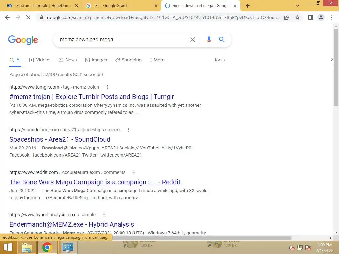Open the Tools search options
This screenshot has width=339, height=254.
click(x=219, y=60)
